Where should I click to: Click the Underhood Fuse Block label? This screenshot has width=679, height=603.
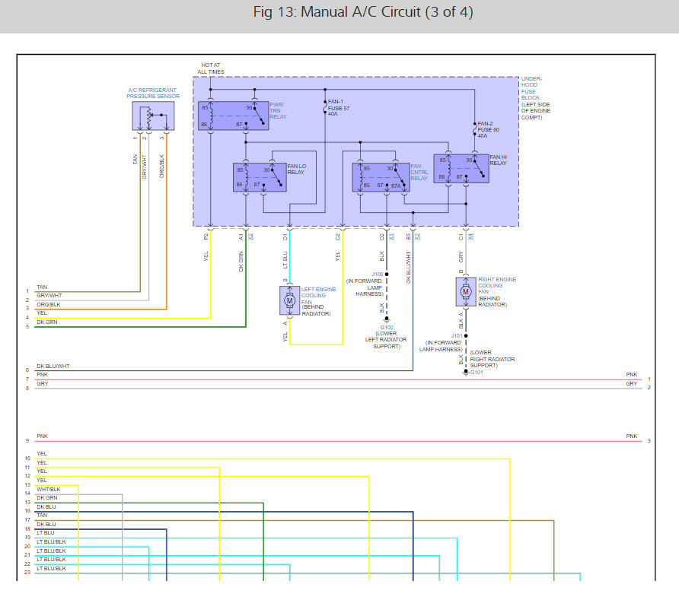(531, 88)
